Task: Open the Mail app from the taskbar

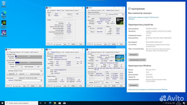Action: [x=64, y=103]
